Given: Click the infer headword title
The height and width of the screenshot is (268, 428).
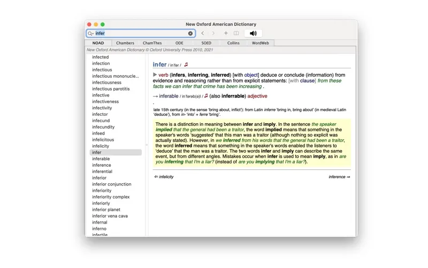Looking at the screenshot, I should tap(159, 64).
